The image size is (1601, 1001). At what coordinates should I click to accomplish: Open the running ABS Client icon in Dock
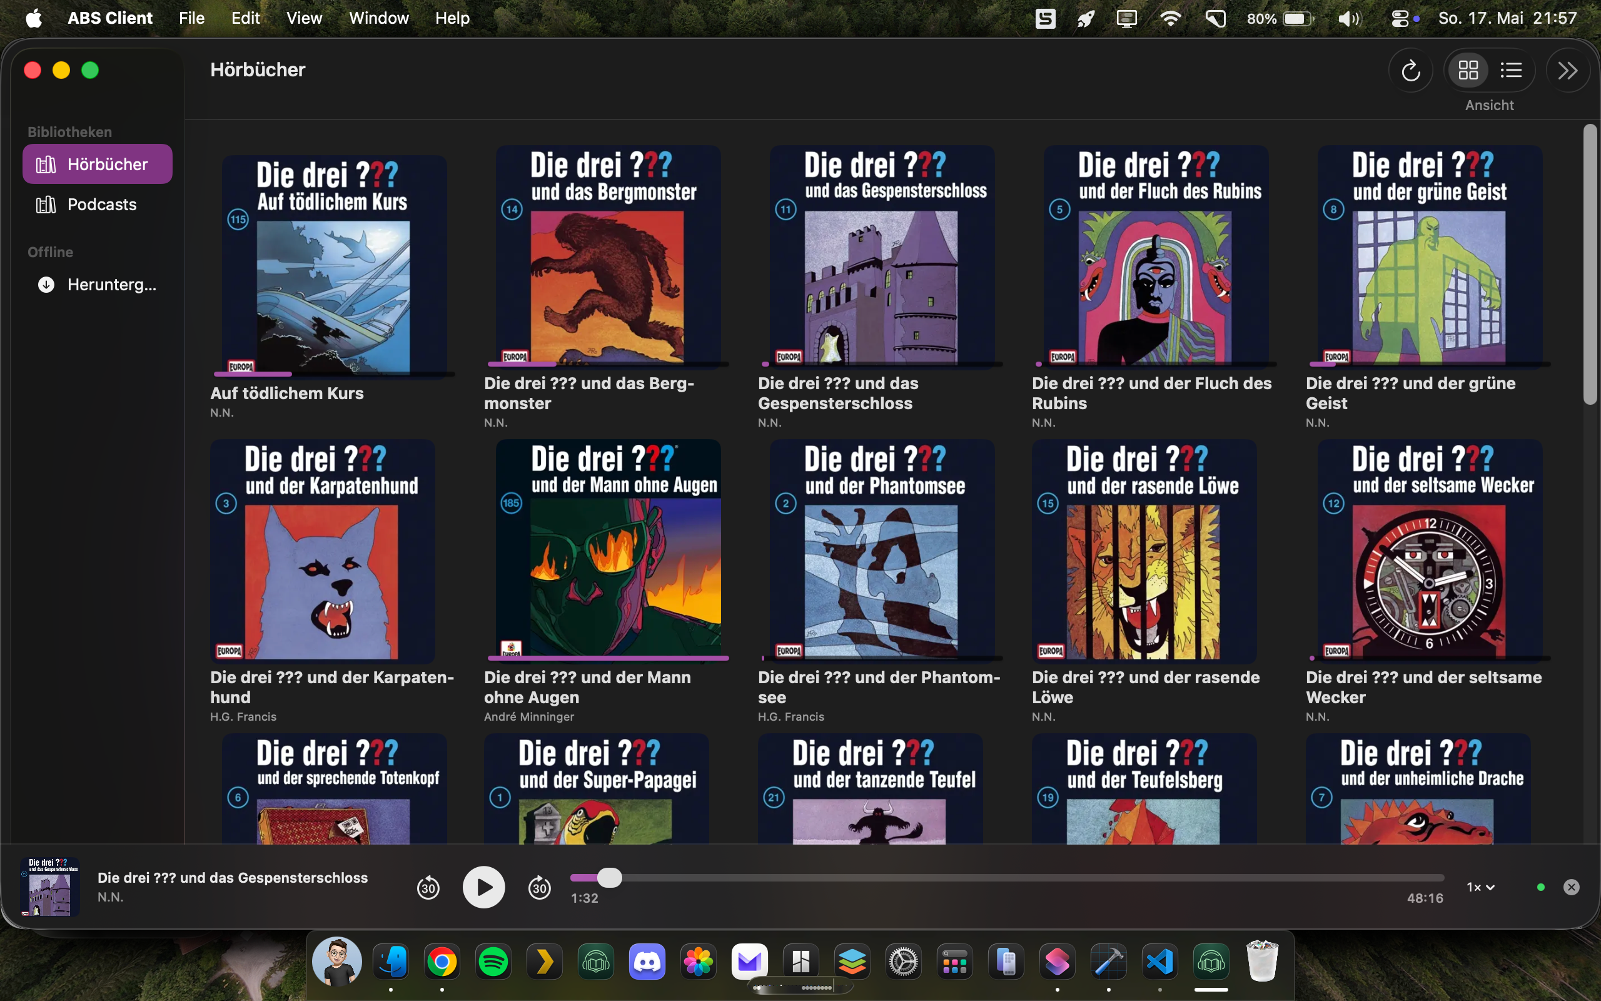1211,962
